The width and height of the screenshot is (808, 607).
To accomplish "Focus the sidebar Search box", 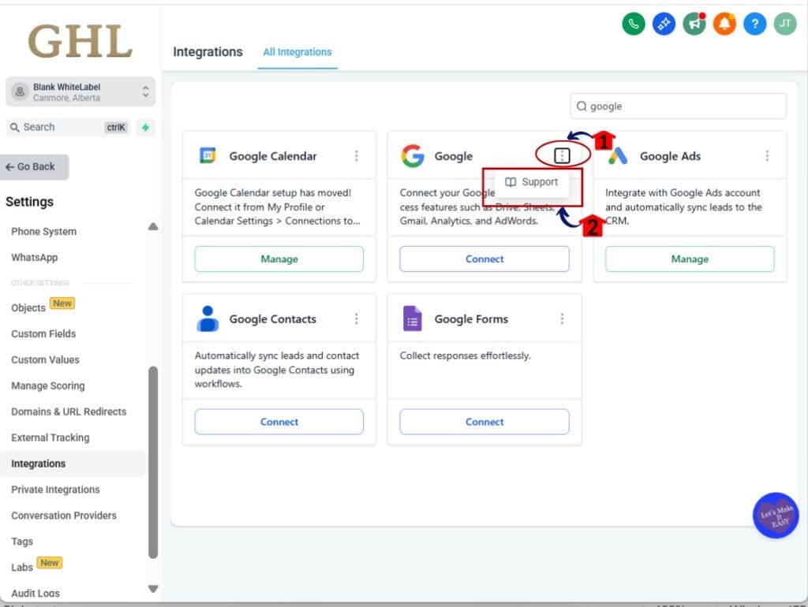I will coord(68,127).
